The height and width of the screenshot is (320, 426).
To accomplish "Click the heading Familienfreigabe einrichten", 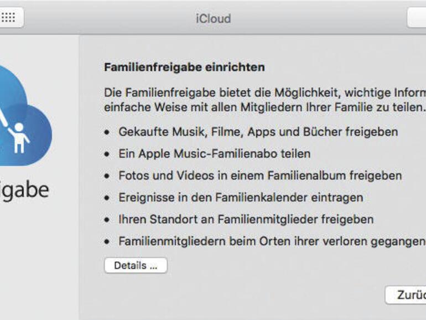I will (184, 68).
